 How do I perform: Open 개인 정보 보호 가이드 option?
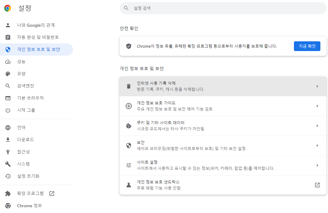point(223,106)
